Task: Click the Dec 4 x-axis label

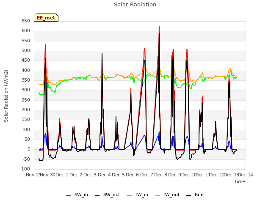Action: pyautogui.click(x=105, y=175)
